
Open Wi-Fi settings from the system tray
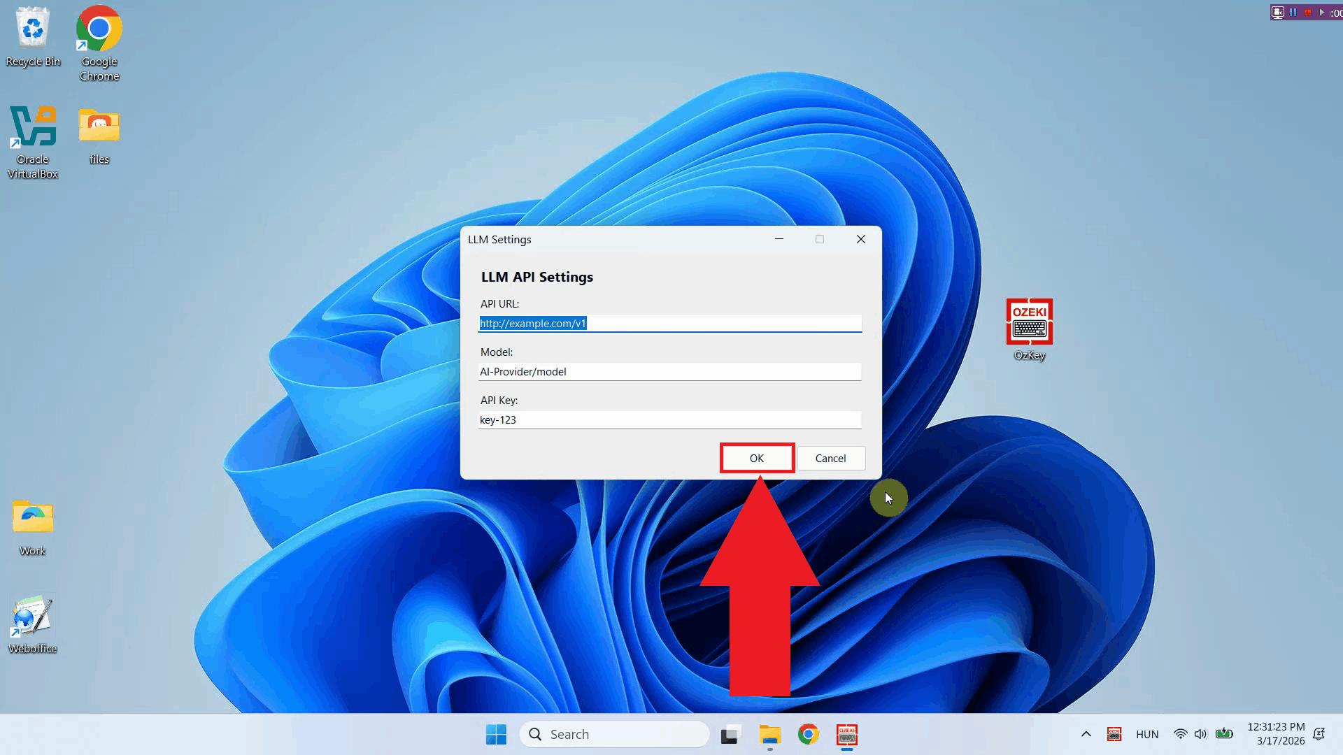tap(1181, 734)
